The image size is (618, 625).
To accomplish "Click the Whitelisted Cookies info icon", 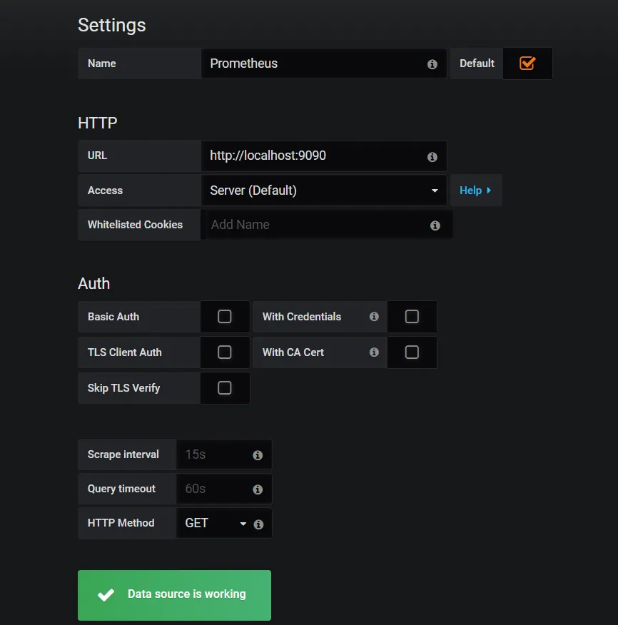I will pyautogui.click(x=435, y=225).
